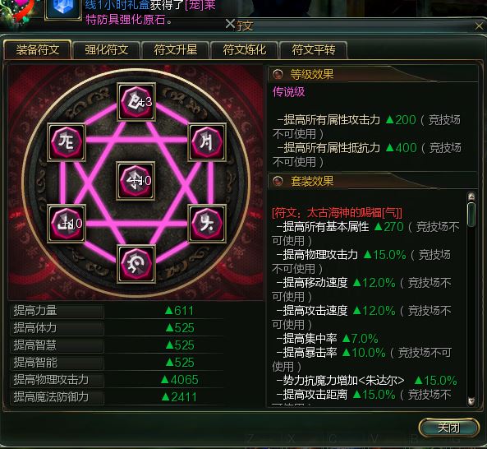
Task: Click the 关闭 button
Action: (x=448, y=428)
